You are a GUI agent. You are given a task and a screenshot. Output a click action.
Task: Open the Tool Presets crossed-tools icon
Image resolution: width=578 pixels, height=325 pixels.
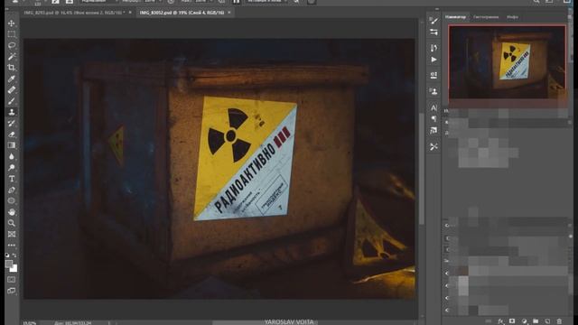[433, 146]
